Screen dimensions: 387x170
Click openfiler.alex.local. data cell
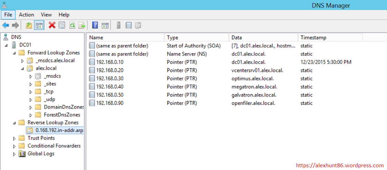254,103
